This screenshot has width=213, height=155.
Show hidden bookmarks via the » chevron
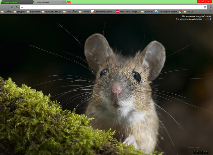210,11
